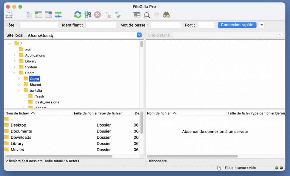Toggle local directory tree view icon

[38, 15]
